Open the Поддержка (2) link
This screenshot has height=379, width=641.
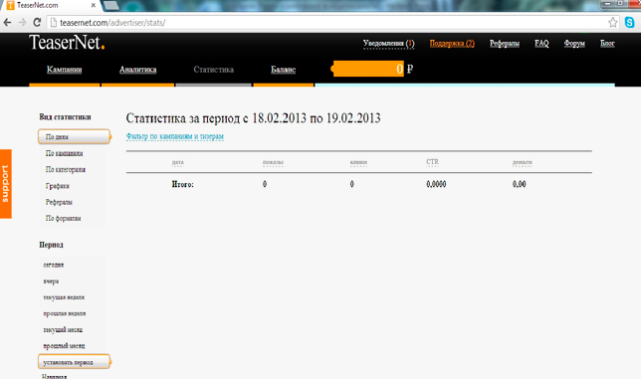(452, 44)
